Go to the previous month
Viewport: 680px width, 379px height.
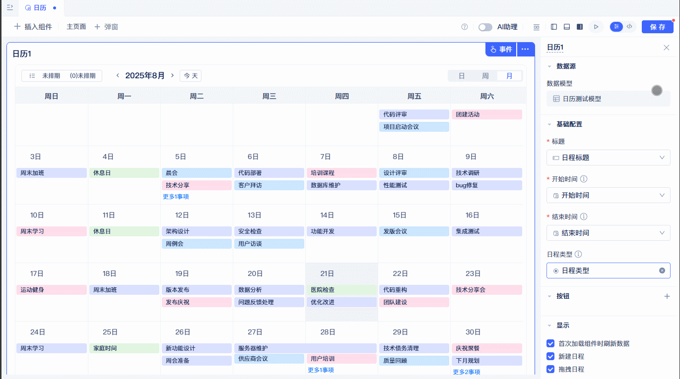[x=118, y=75]
